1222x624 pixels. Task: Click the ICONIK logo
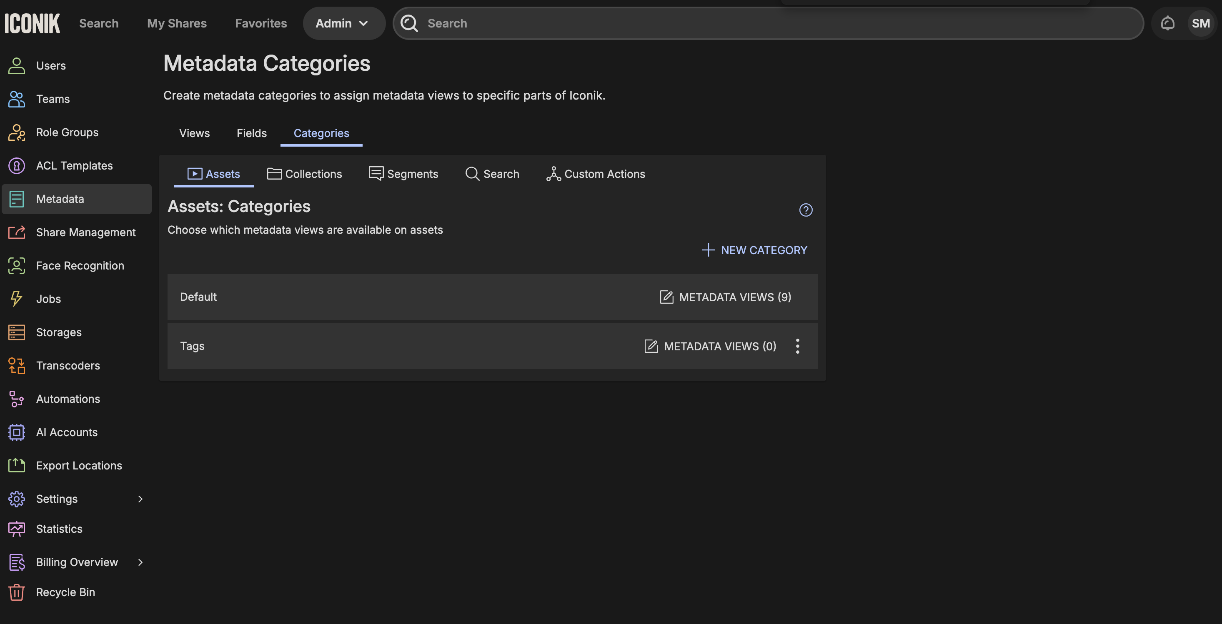coord(32,23)
